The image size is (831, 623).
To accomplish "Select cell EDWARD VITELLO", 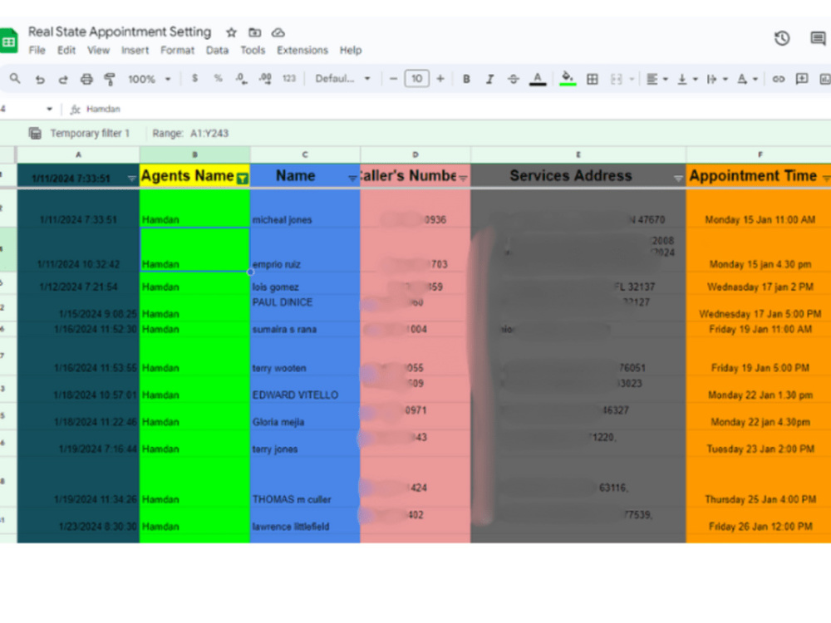I will click(x=305, y=390).
